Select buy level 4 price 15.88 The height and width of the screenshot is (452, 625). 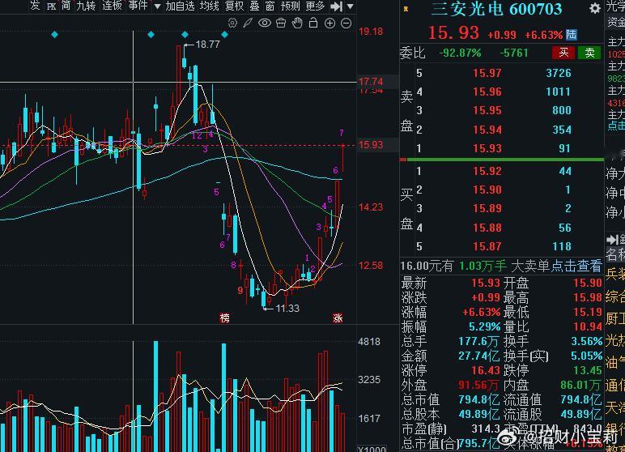(x=487, y=228)
